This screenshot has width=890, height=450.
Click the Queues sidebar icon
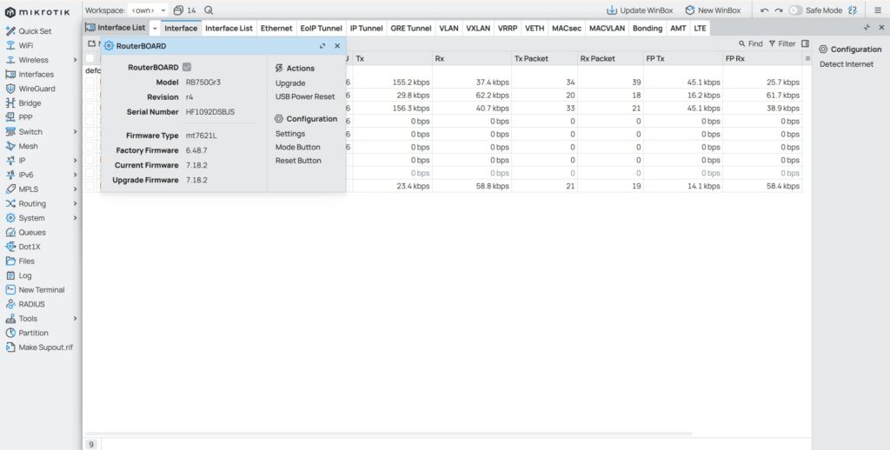coord(11,232)
